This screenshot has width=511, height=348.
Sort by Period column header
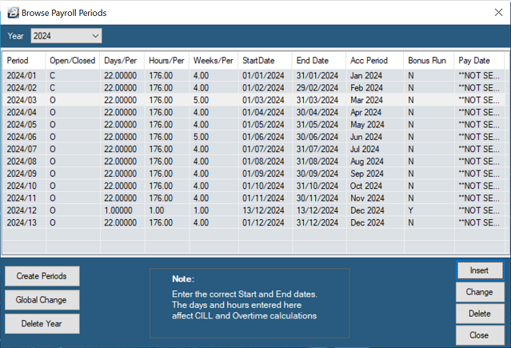click(24, 60)
